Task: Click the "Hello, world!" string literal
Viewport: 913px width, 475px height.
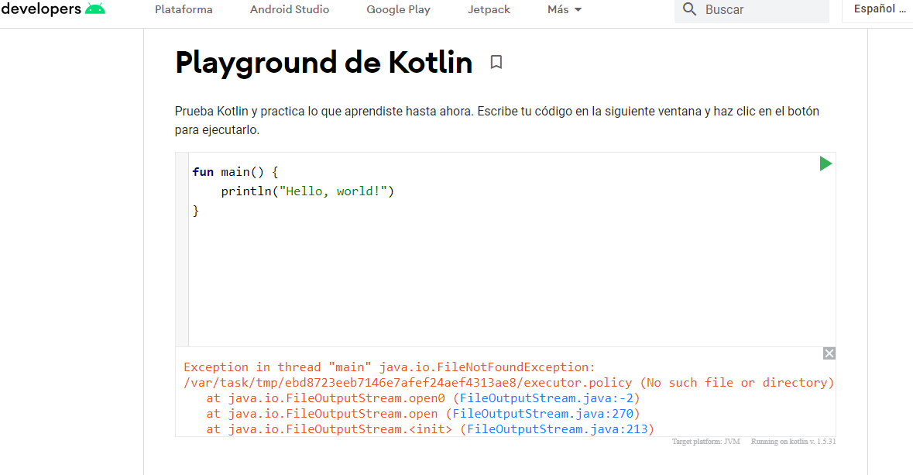Action: click(x=333, y=191)
